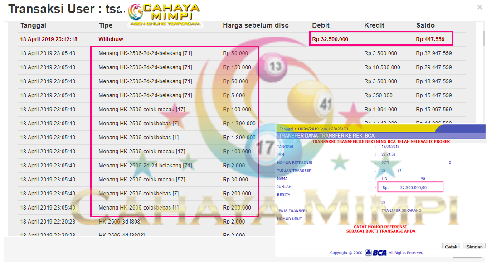The height and width of the screenshot is (262, 501).
Task: Click the Harga sebelum disc column header
Action: [255, 25]
